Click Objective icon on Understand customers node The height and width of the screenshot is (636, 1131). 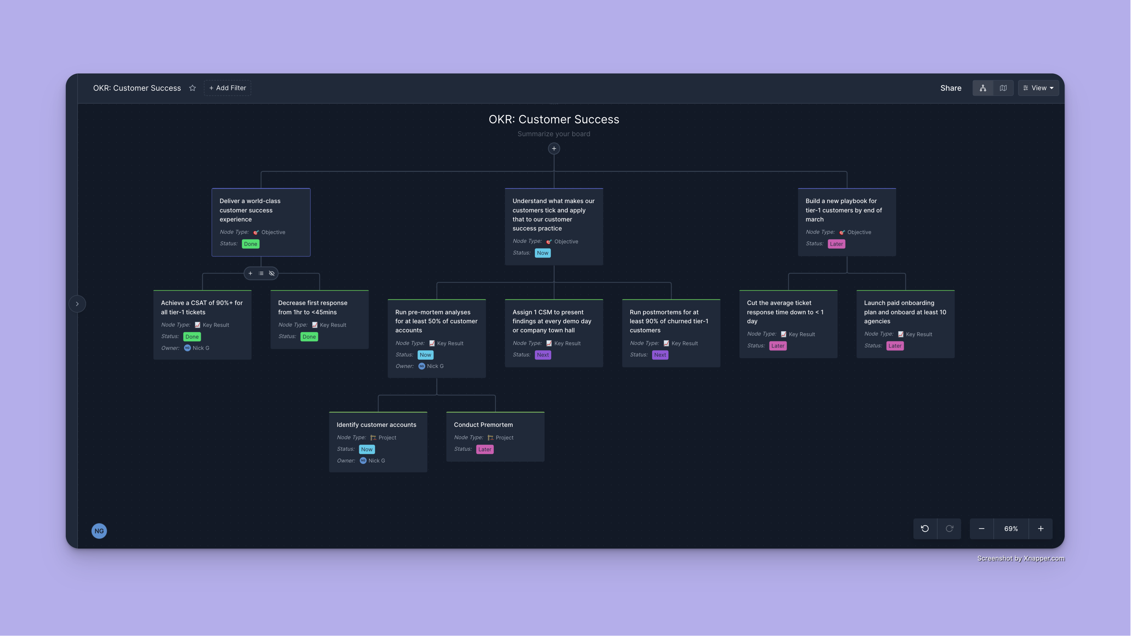click(x=549, y=242)
